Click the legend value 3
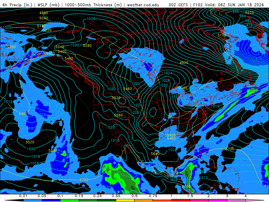Image resolution: width=269 pixels, height=202 pixels. click(227, 196)
